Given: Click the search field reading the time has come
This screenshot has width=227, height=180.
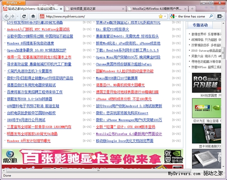Looking at the screenshot, I should click(x=192, y=17).
